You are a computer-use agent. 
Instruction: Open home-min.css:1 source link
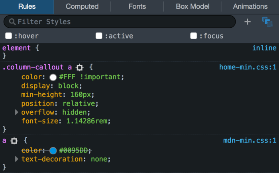tap(248, 67)
